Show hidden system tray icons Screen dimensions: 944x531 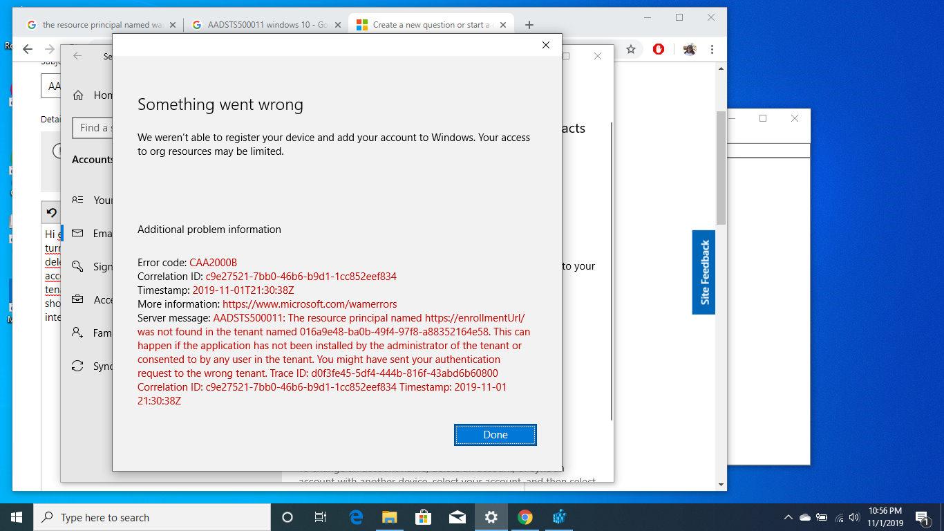(x=788, y=517)
